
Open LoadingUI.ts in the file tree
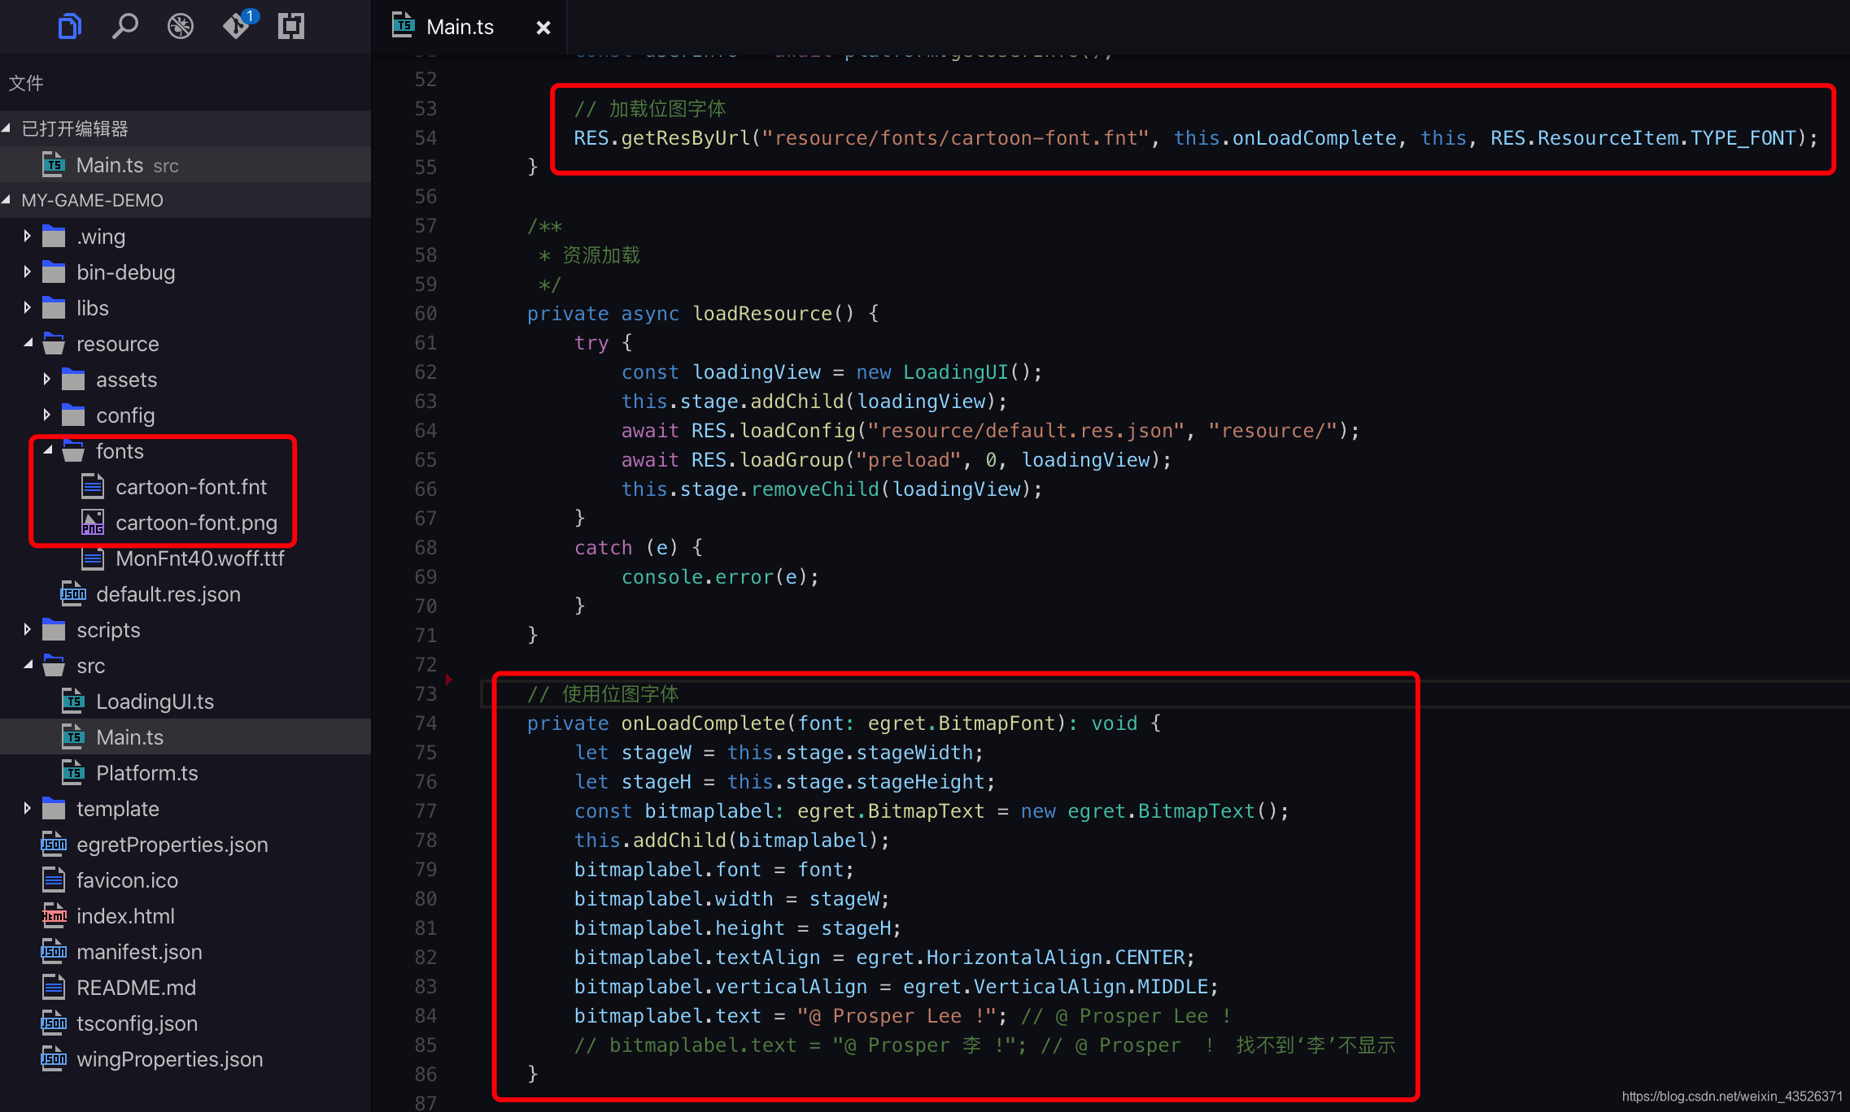(155, 702)
